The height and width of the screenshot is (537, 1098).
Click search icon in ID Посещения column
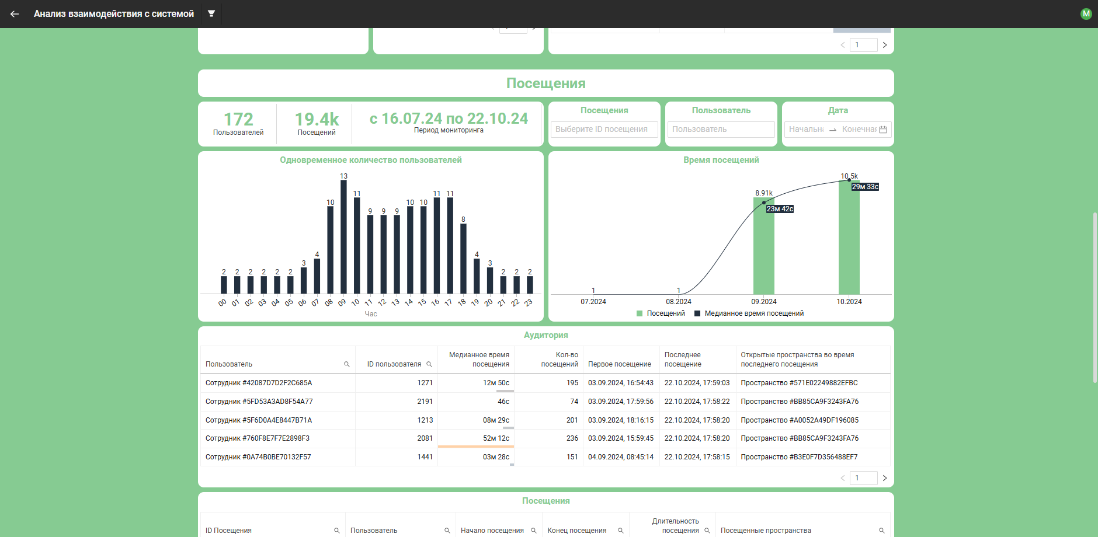coord(337,531)
